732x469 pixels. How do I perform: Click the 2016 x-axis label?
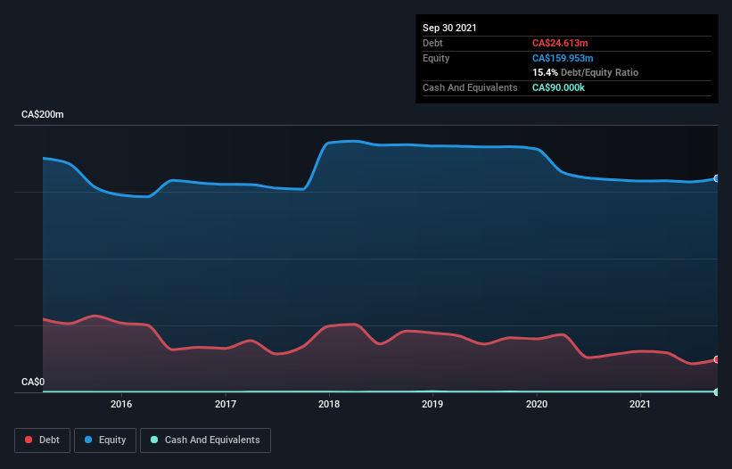coord(121,404)
